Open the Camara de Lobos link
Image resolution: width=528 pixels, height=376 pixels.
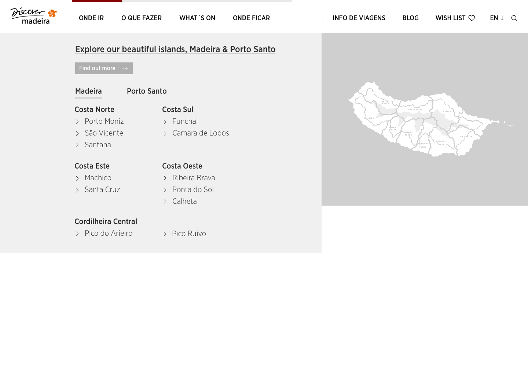[x=201, y=133]
